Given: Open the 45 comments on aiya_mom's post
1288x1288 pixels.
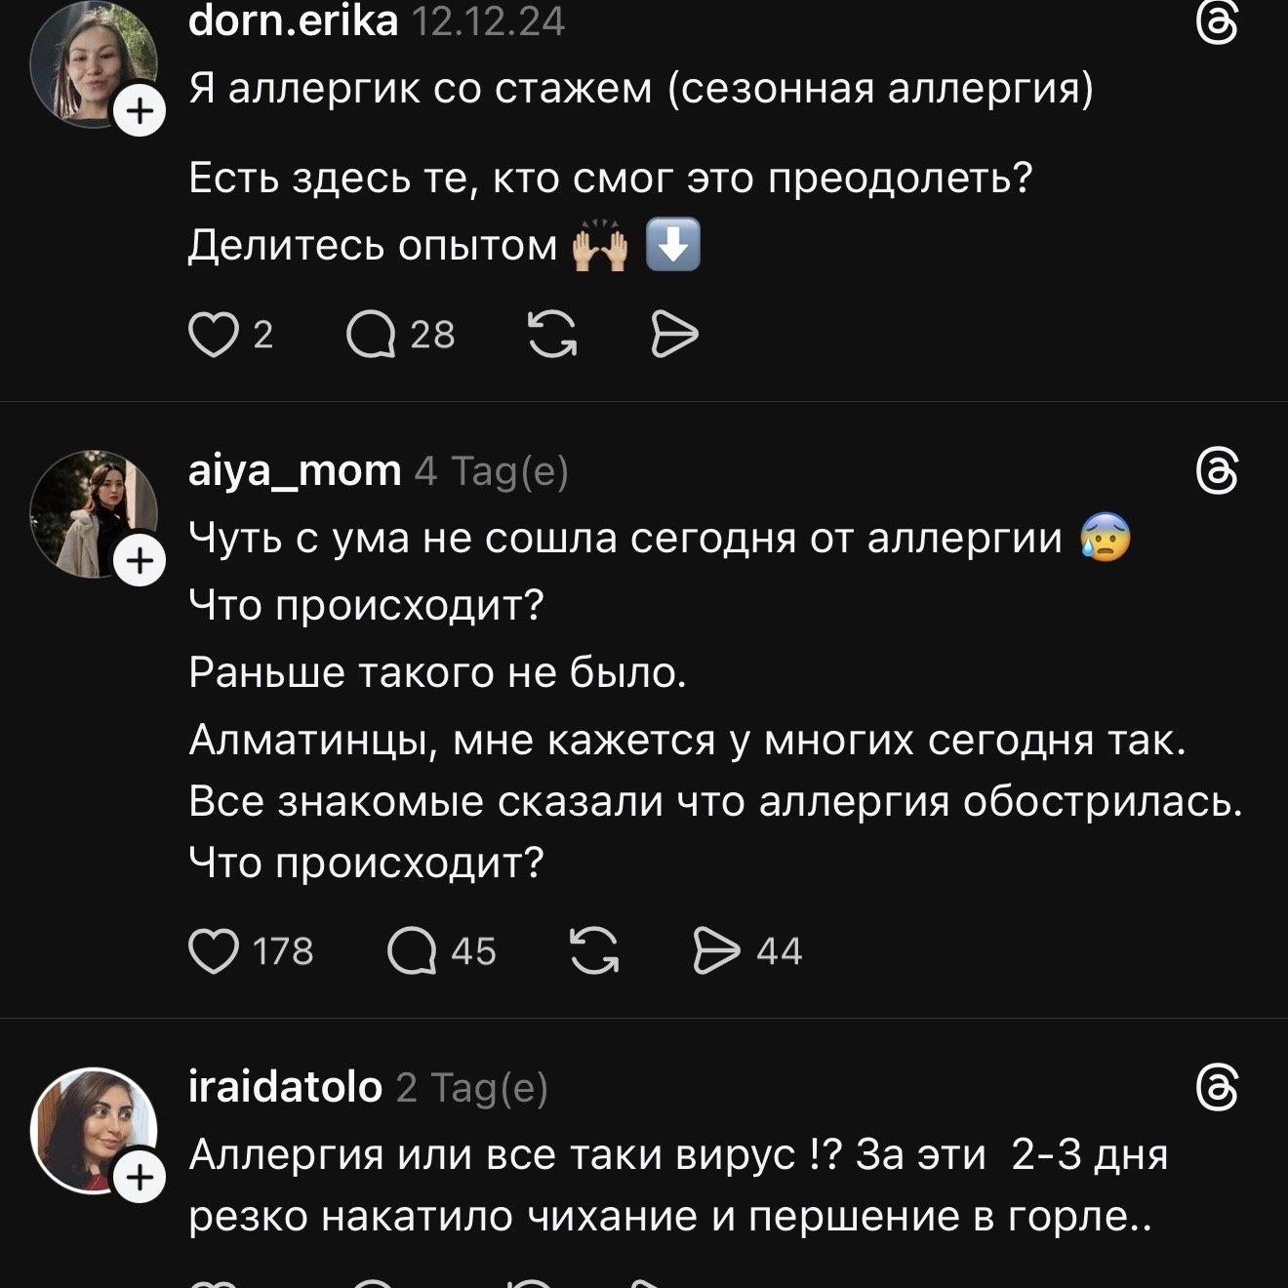Looking at the screenshot, I should click(412, 951).
